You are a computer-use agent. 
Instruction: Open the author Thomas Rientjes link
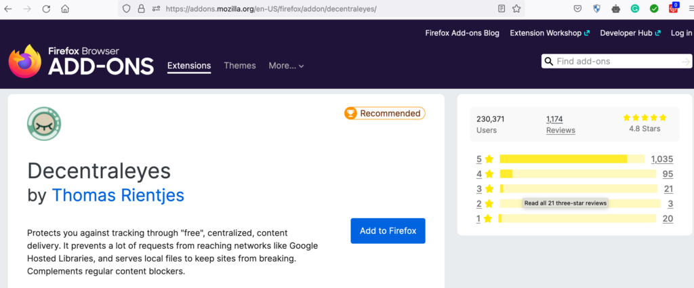tap(118, 195)
